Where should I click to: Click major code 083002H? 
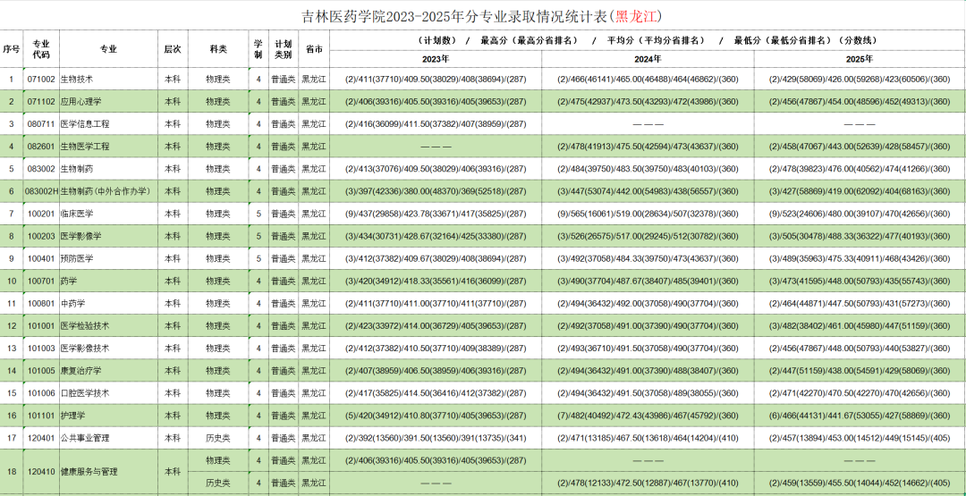coord(41,191)
